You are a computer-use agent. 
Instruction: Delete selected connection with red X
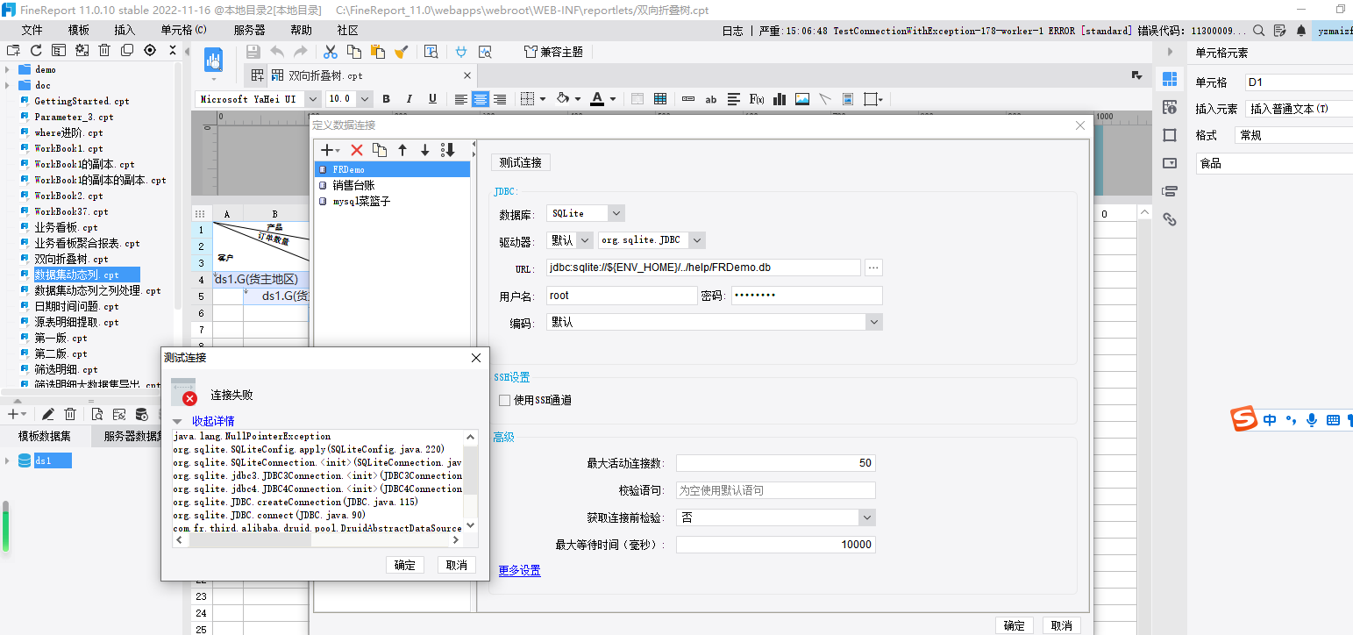(x=357, y=151)
